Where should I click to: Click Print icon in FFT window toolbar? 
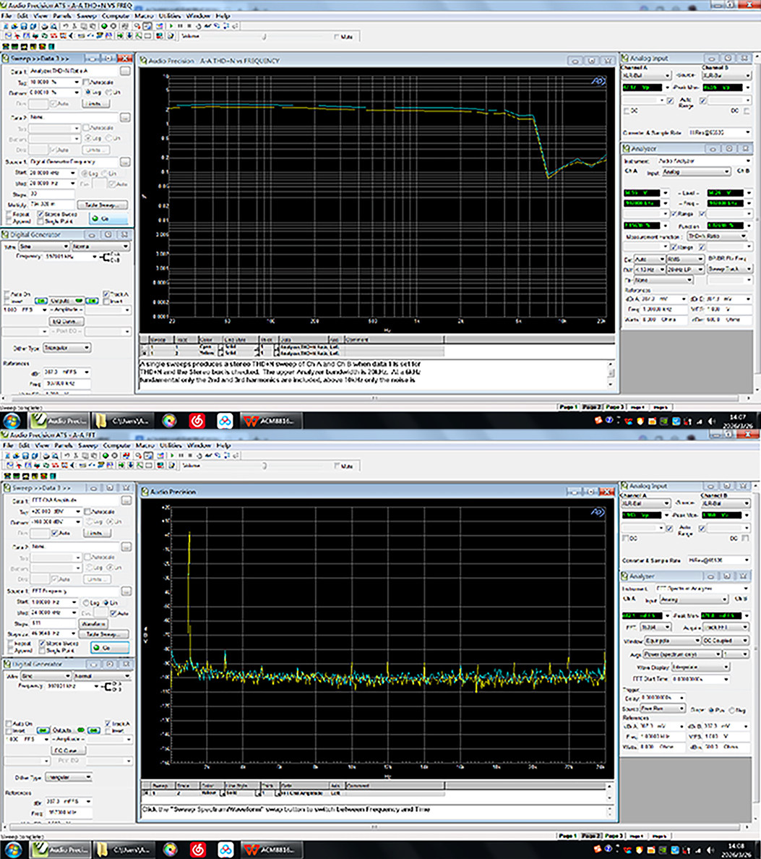click(45, 456)
